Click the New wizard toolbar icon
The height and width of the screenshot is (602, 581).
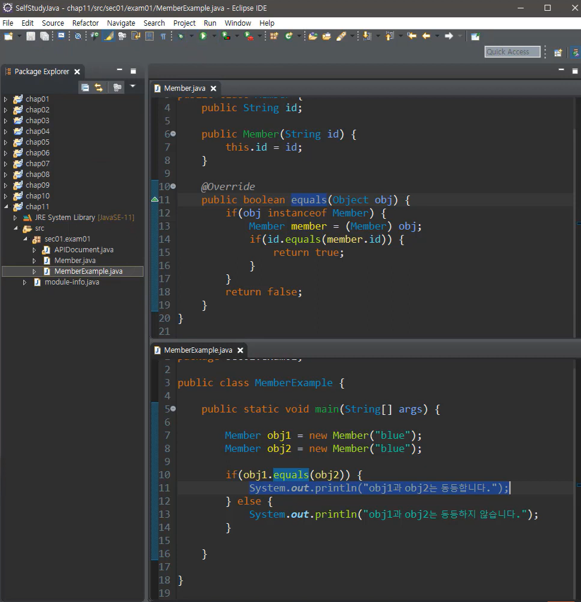coord(8,36)
